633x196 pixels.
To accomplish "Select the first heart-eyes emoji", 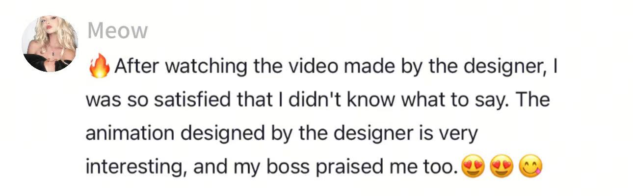I will click(x=473, y=168).
